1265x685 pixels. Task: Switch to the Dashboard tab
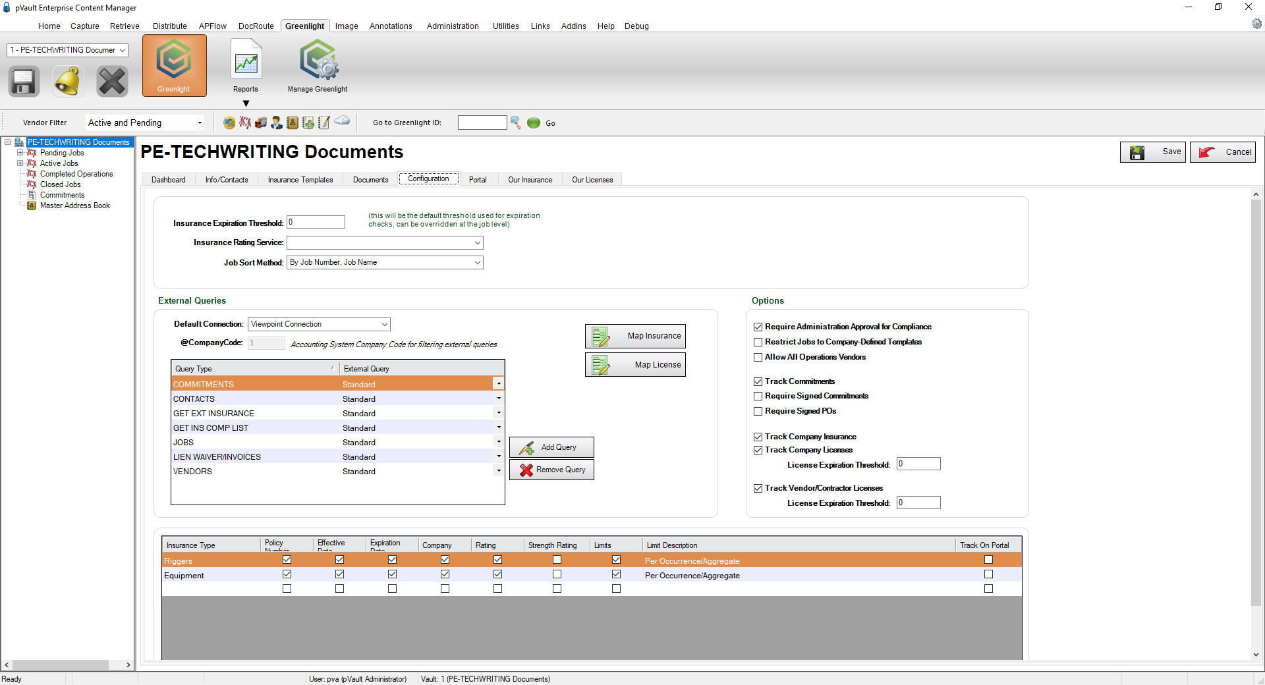click(x=169, y=180)
